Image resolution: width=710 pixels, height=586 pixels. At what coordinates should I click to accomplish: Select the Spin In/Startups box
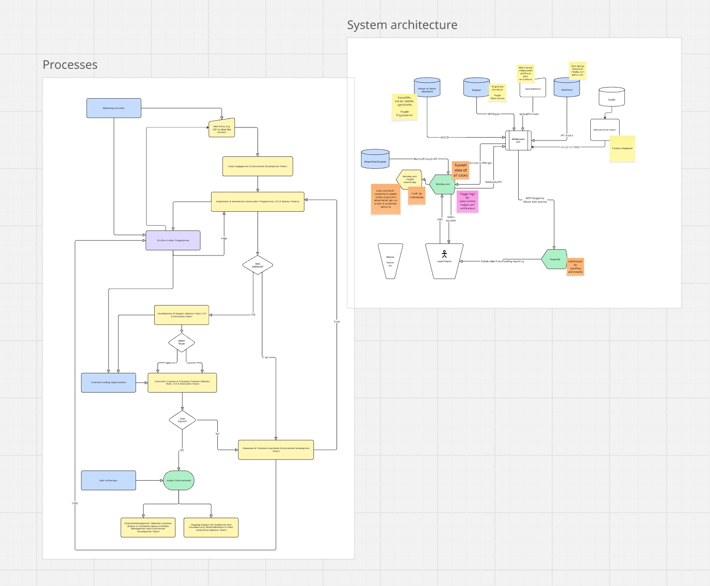coord(109,481)
